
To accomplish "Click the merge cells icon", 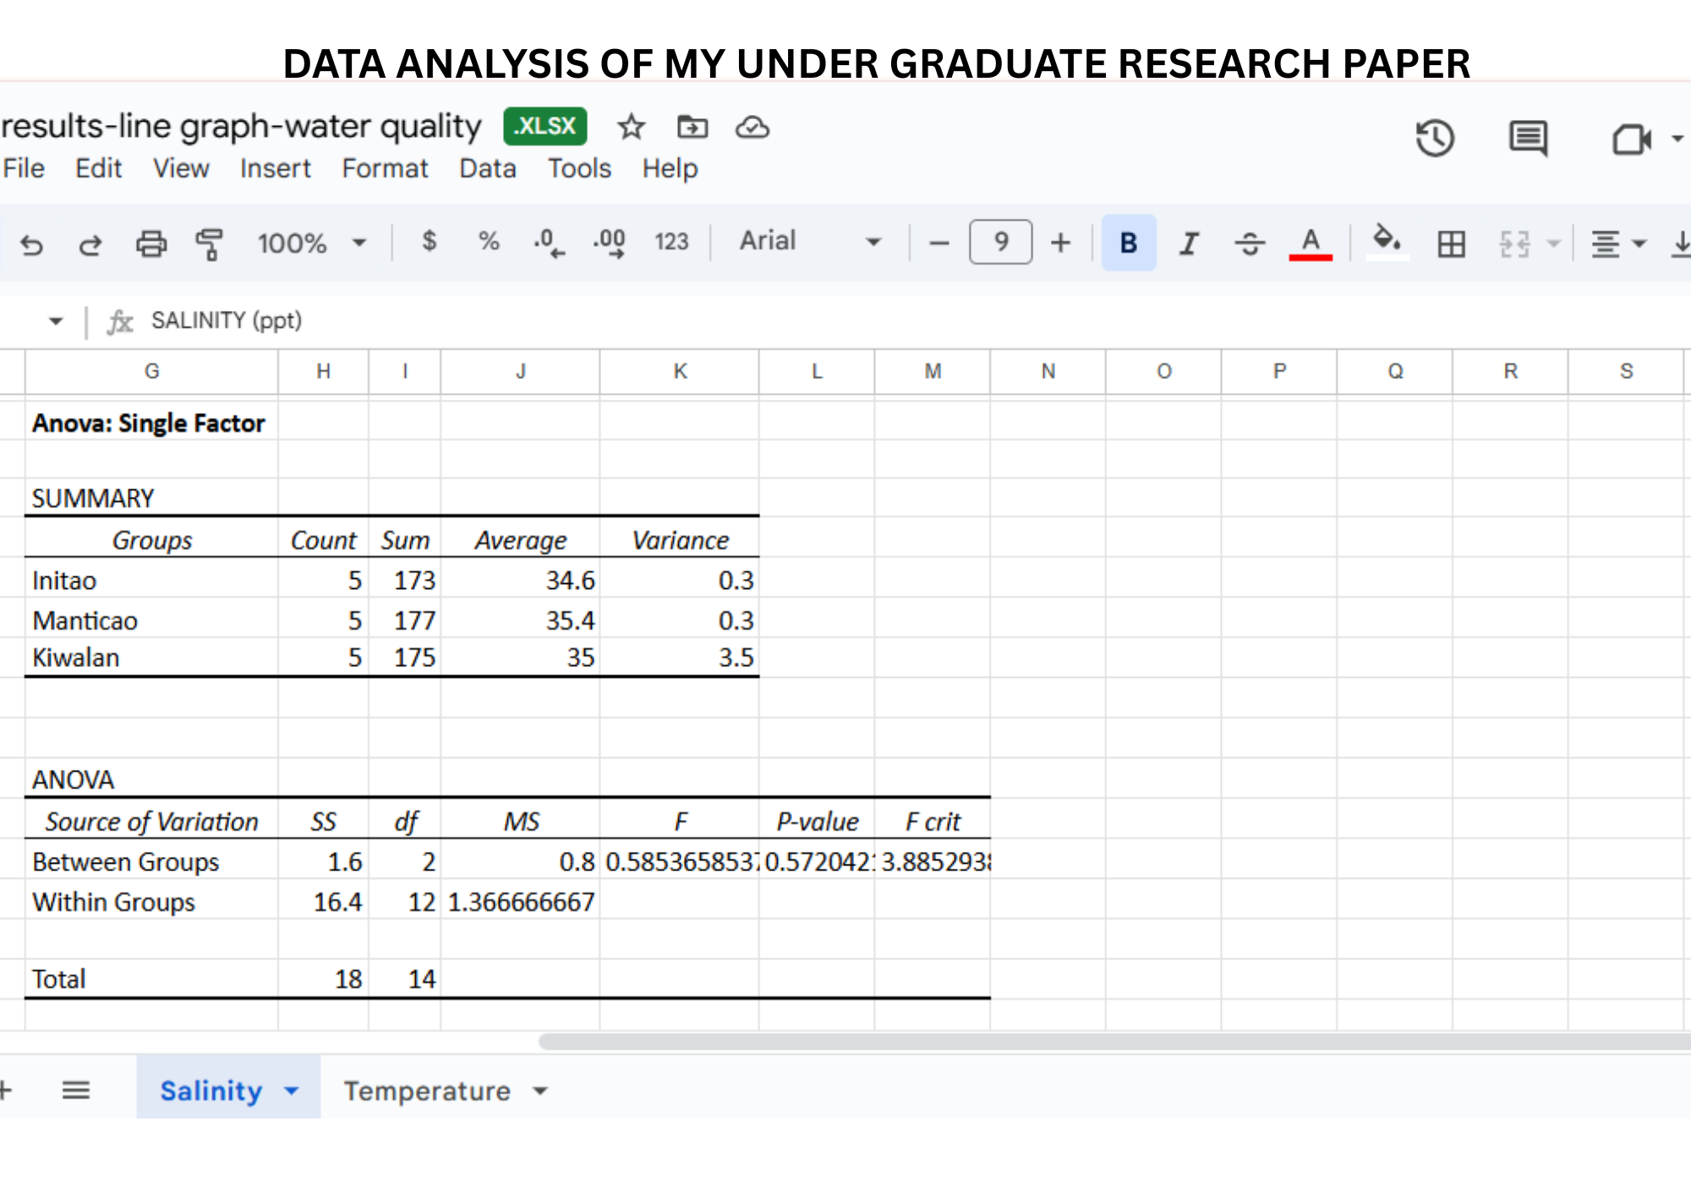I will click(x=1515, y=244).
